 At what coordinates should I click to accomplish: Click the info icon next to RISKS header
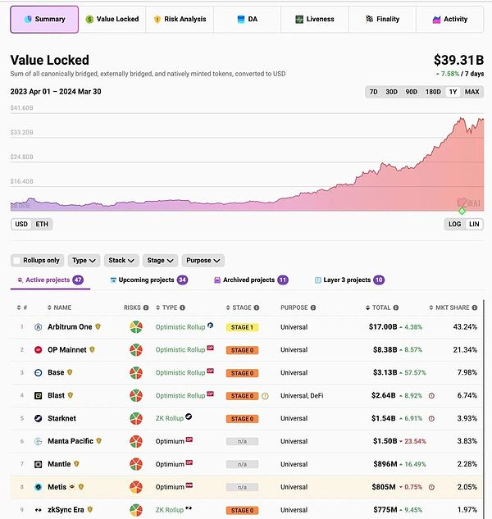[146, 307]
